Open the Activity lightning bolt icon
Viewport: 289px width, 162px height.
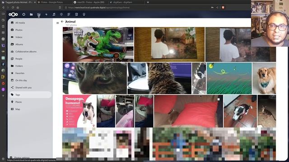(x=46, y=14)
